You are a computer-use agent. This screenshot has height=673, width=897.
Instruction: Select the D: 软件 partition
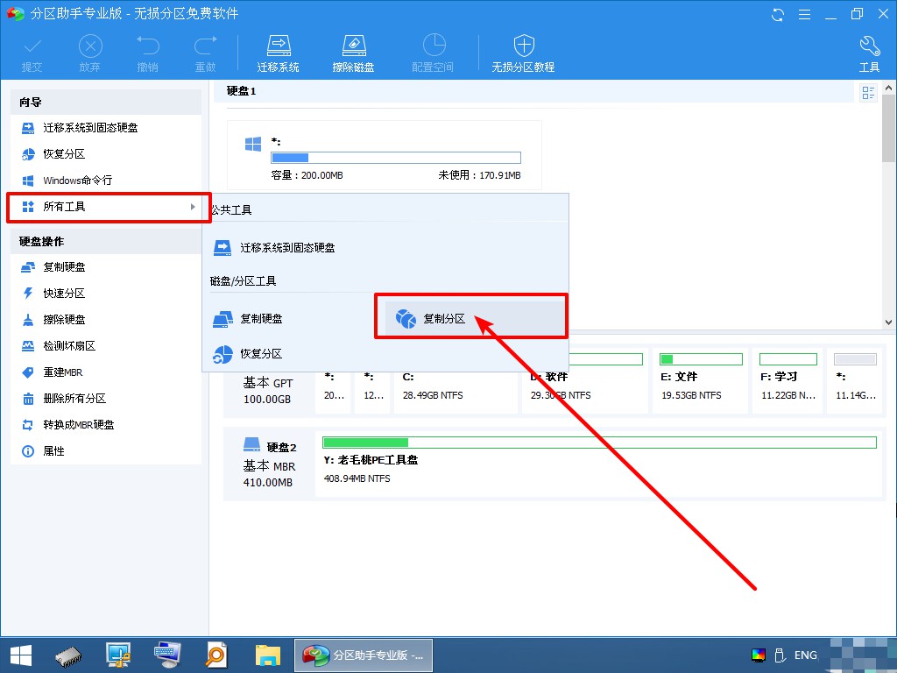tap(583, 380)
